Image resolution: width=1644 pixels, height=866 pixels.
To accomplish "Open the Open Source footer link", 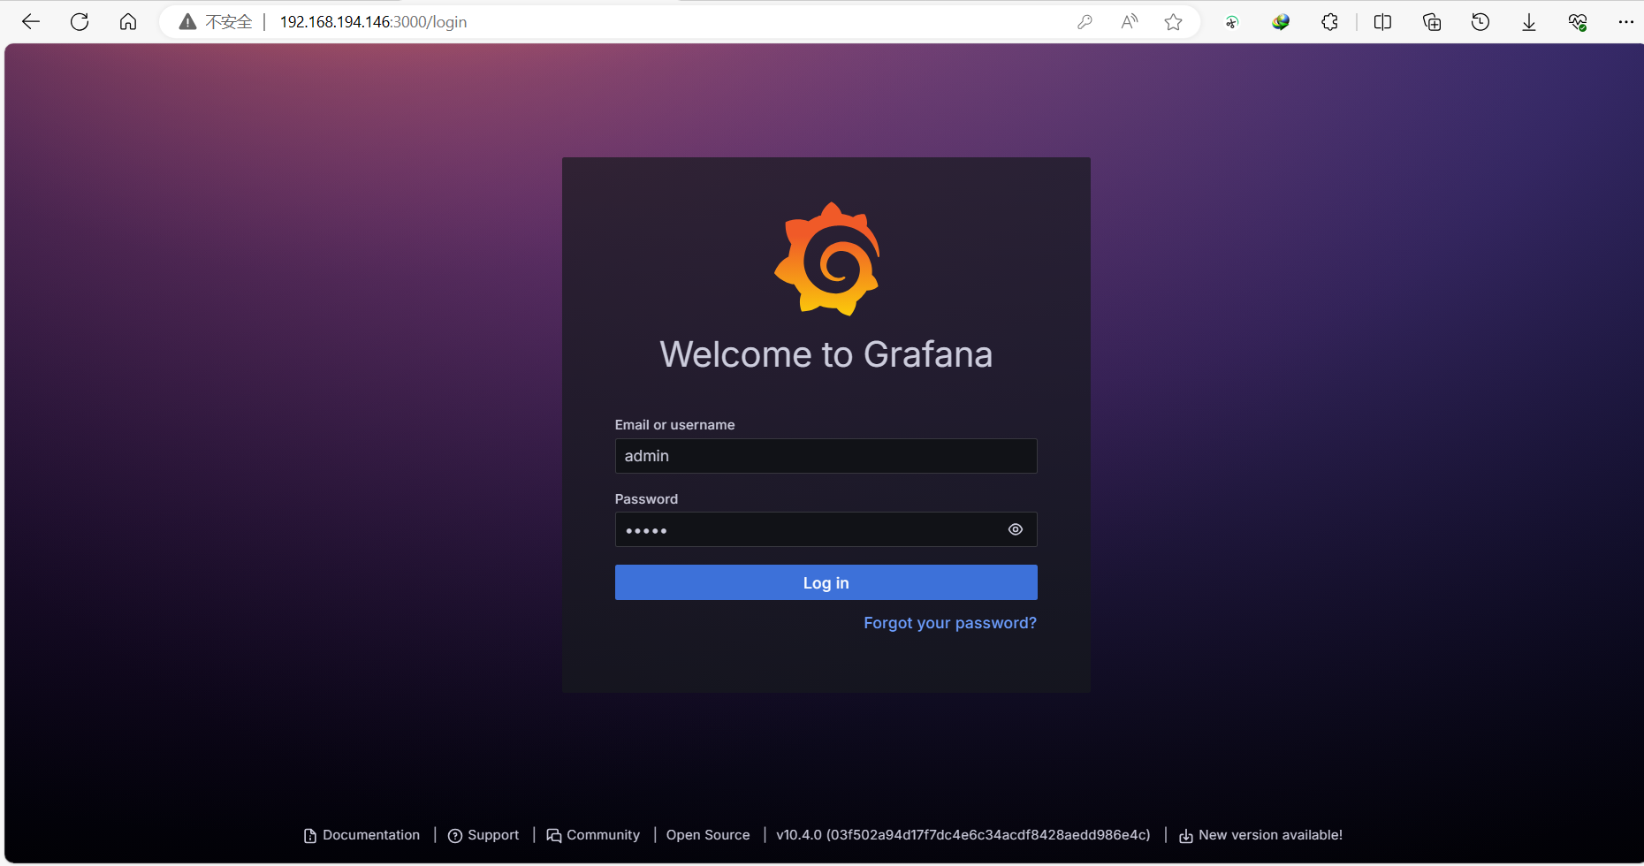I will pyautogui.click(x=708, y=835).
